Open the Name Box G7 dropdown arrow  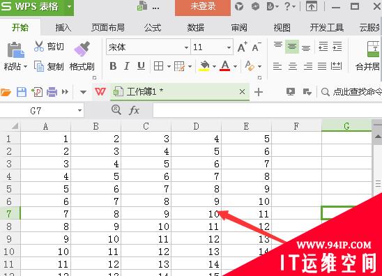point(79,111)
